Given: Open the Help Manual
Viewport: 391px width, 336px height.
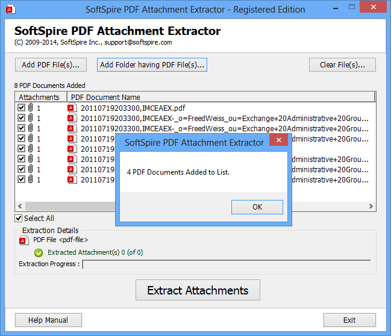Looking at the screenshot, I should click(x=48, y=320).
